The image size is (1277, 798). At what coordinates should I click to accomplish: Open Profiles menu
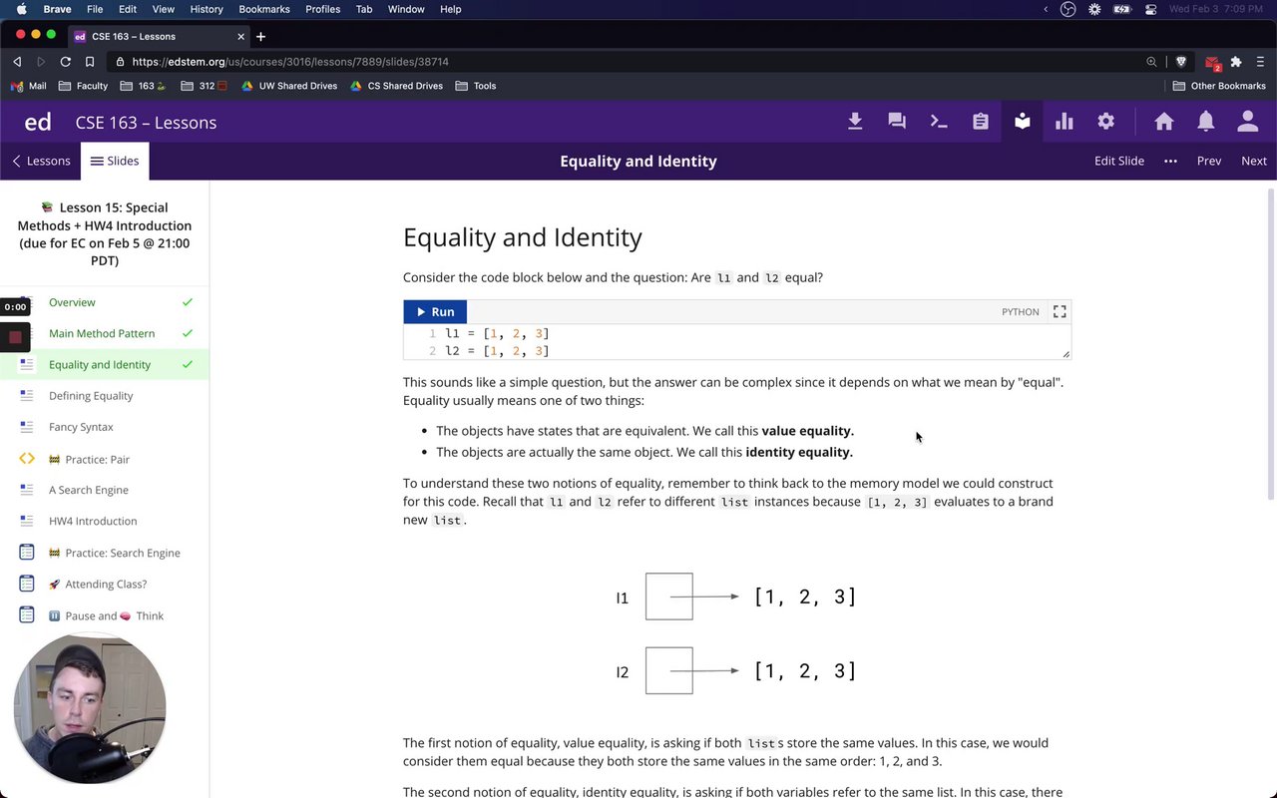click(x=322, y=9)
